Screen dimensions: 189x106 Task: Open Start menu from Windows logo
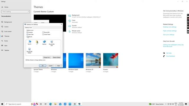pos(2,104)
